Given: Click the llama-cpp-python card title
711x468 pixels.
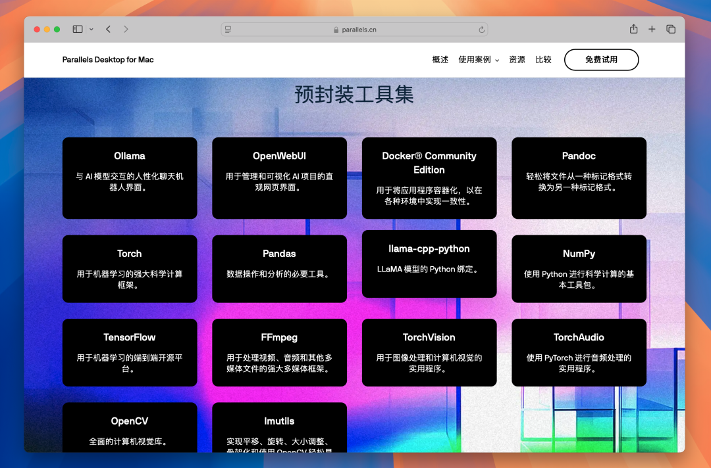Looking at the screenshot, I should pos(429,248).
